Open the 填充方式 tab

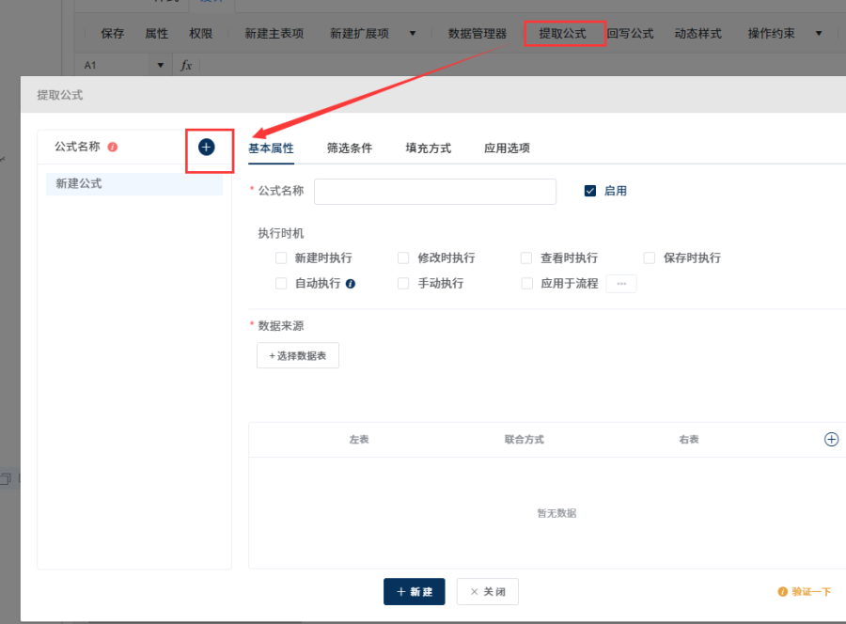click(429, 148)
